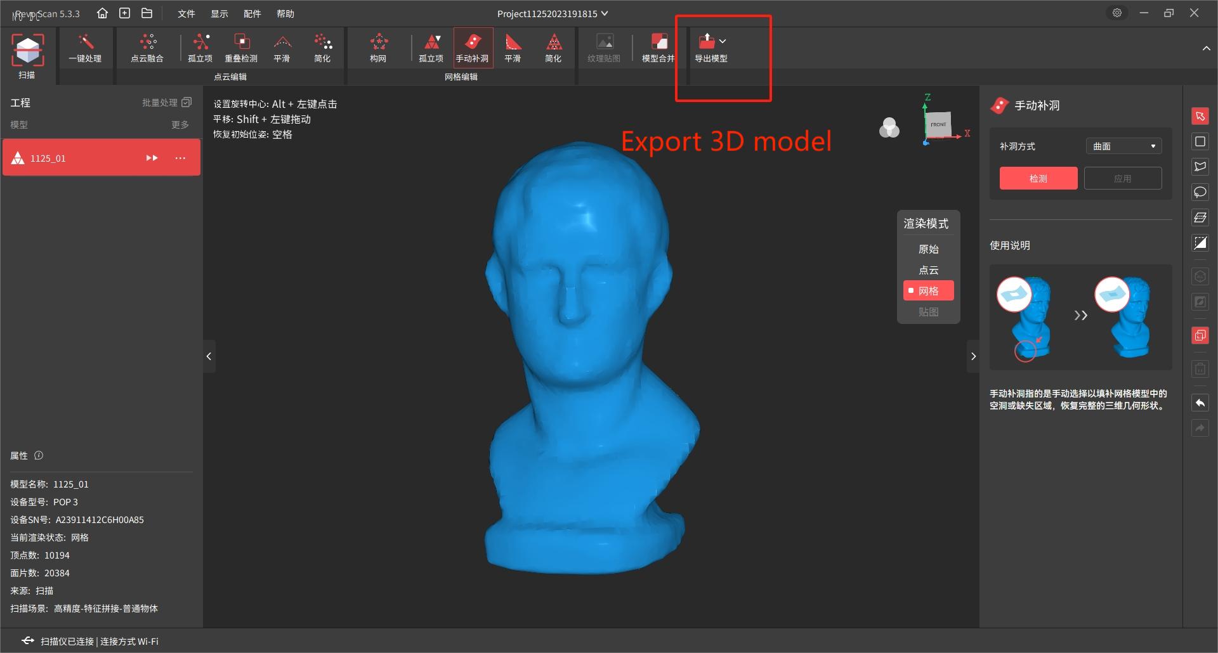Image resolution: width=1218 pixels, height=653 pixels.
Task: Create new project plus icon
Action: pos(125,13)
